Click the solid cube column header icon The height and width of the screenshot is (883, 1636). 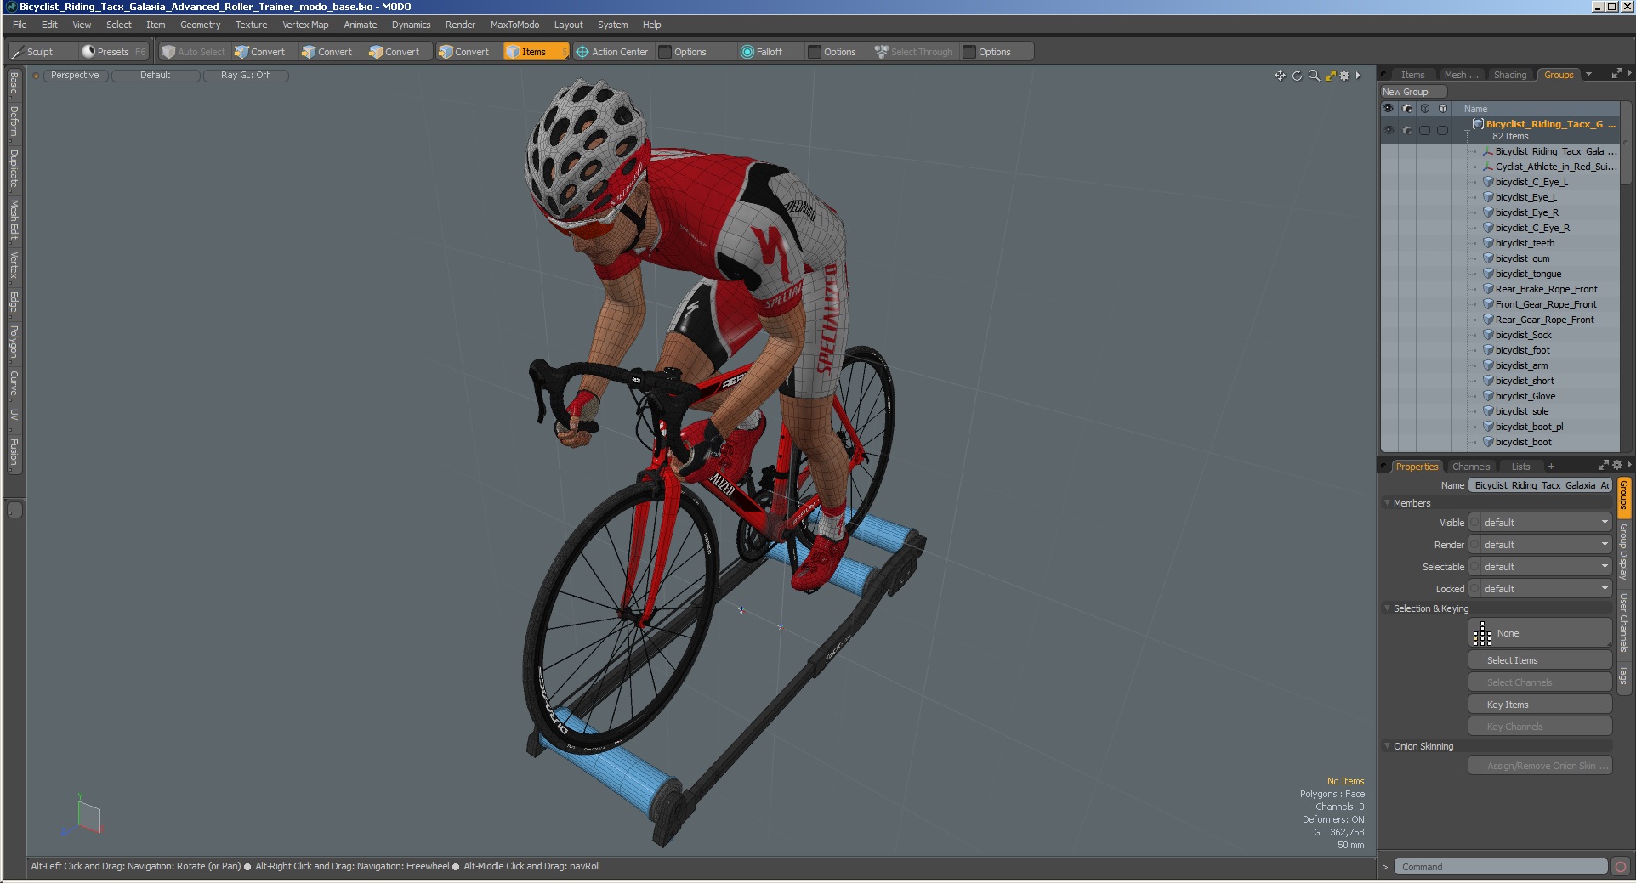click(x=1443, y=109)
